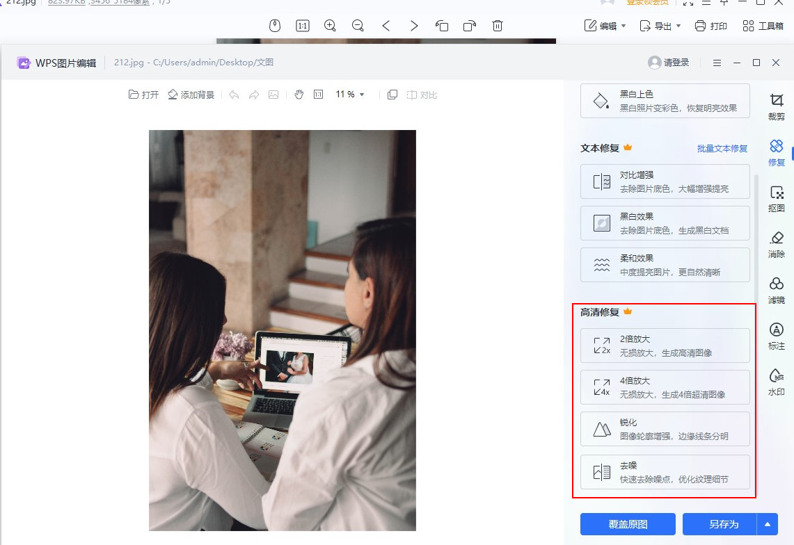This screenshot has width=794, height=545.
Task: Click the 1:1 actual size icon
Action: [x=318, y=94]
